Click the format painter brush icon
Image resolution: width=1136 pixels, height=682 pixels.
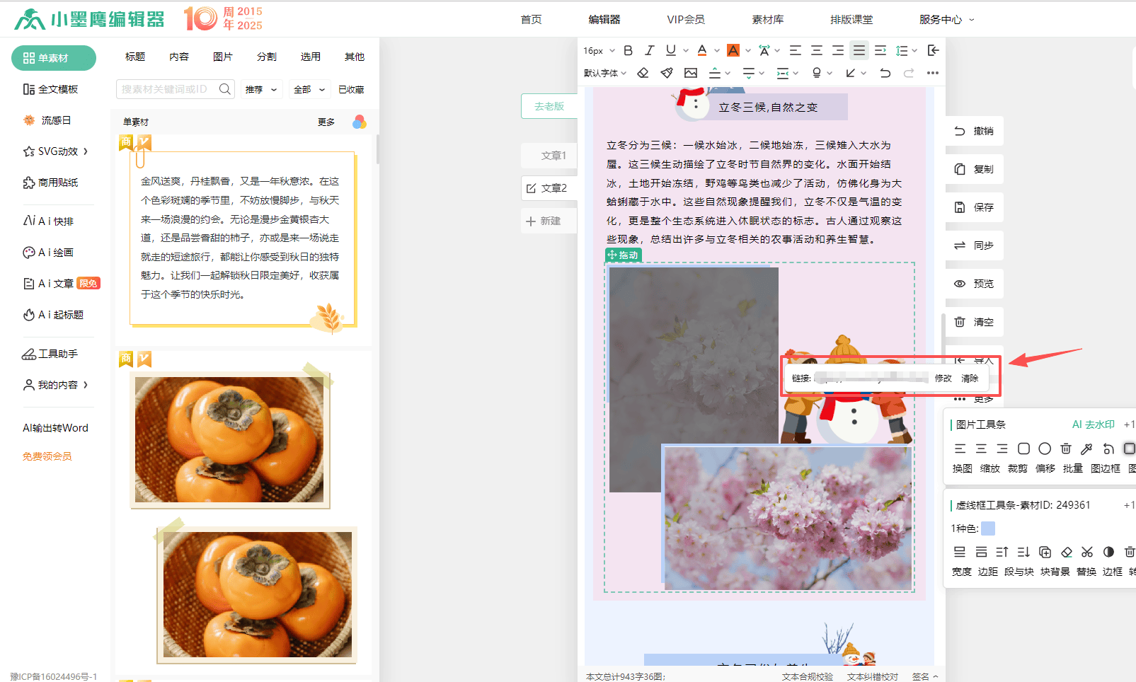pos(666,73)
